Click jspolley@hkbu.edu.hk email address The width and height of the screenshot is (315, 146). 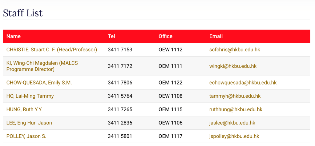(x=234, y=136)
